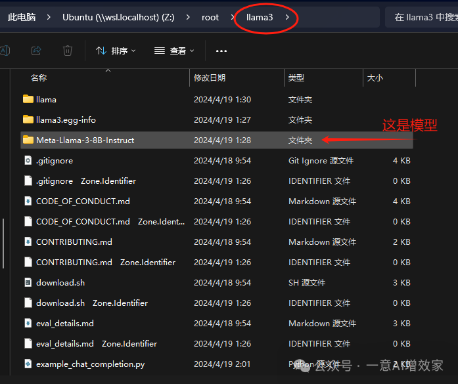Open the View (查看) dropdown
458x384 pixels.
(174, 51)
